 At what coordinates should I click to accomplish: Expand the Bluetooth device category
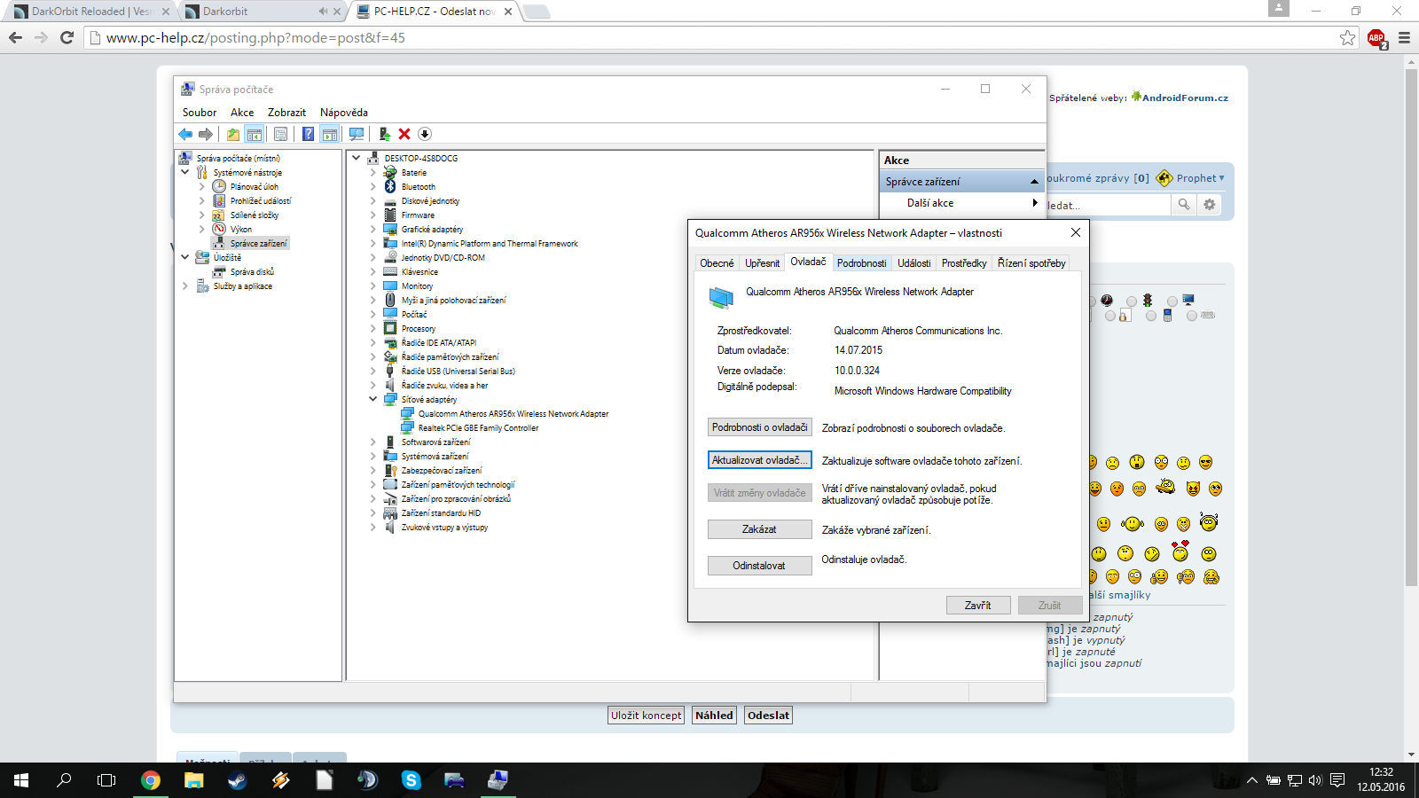(x=373, y=187)
